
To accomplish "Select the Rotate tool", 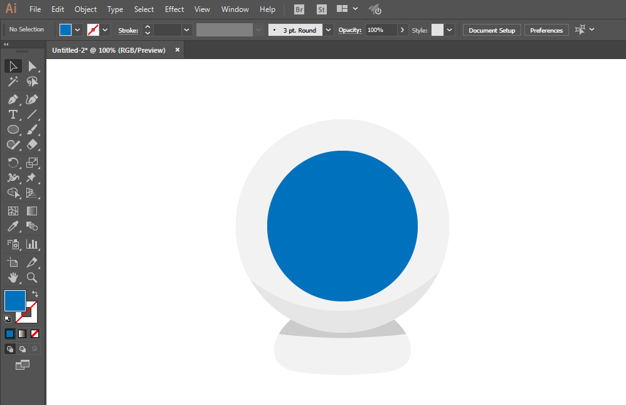I will [x=13, y=163].
